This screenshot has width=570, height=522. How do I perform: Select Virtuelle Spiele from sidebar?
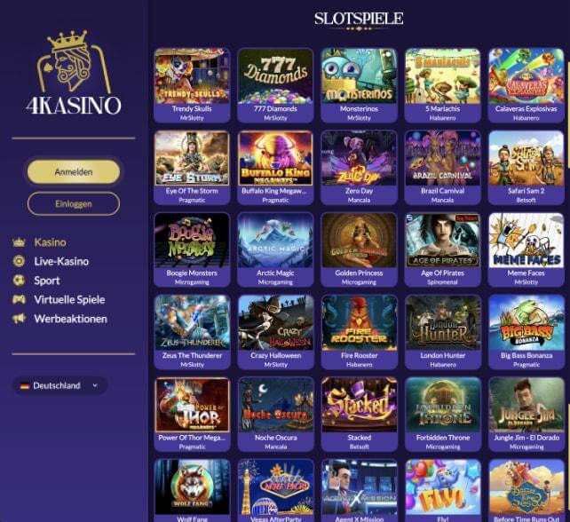(69, 299)
